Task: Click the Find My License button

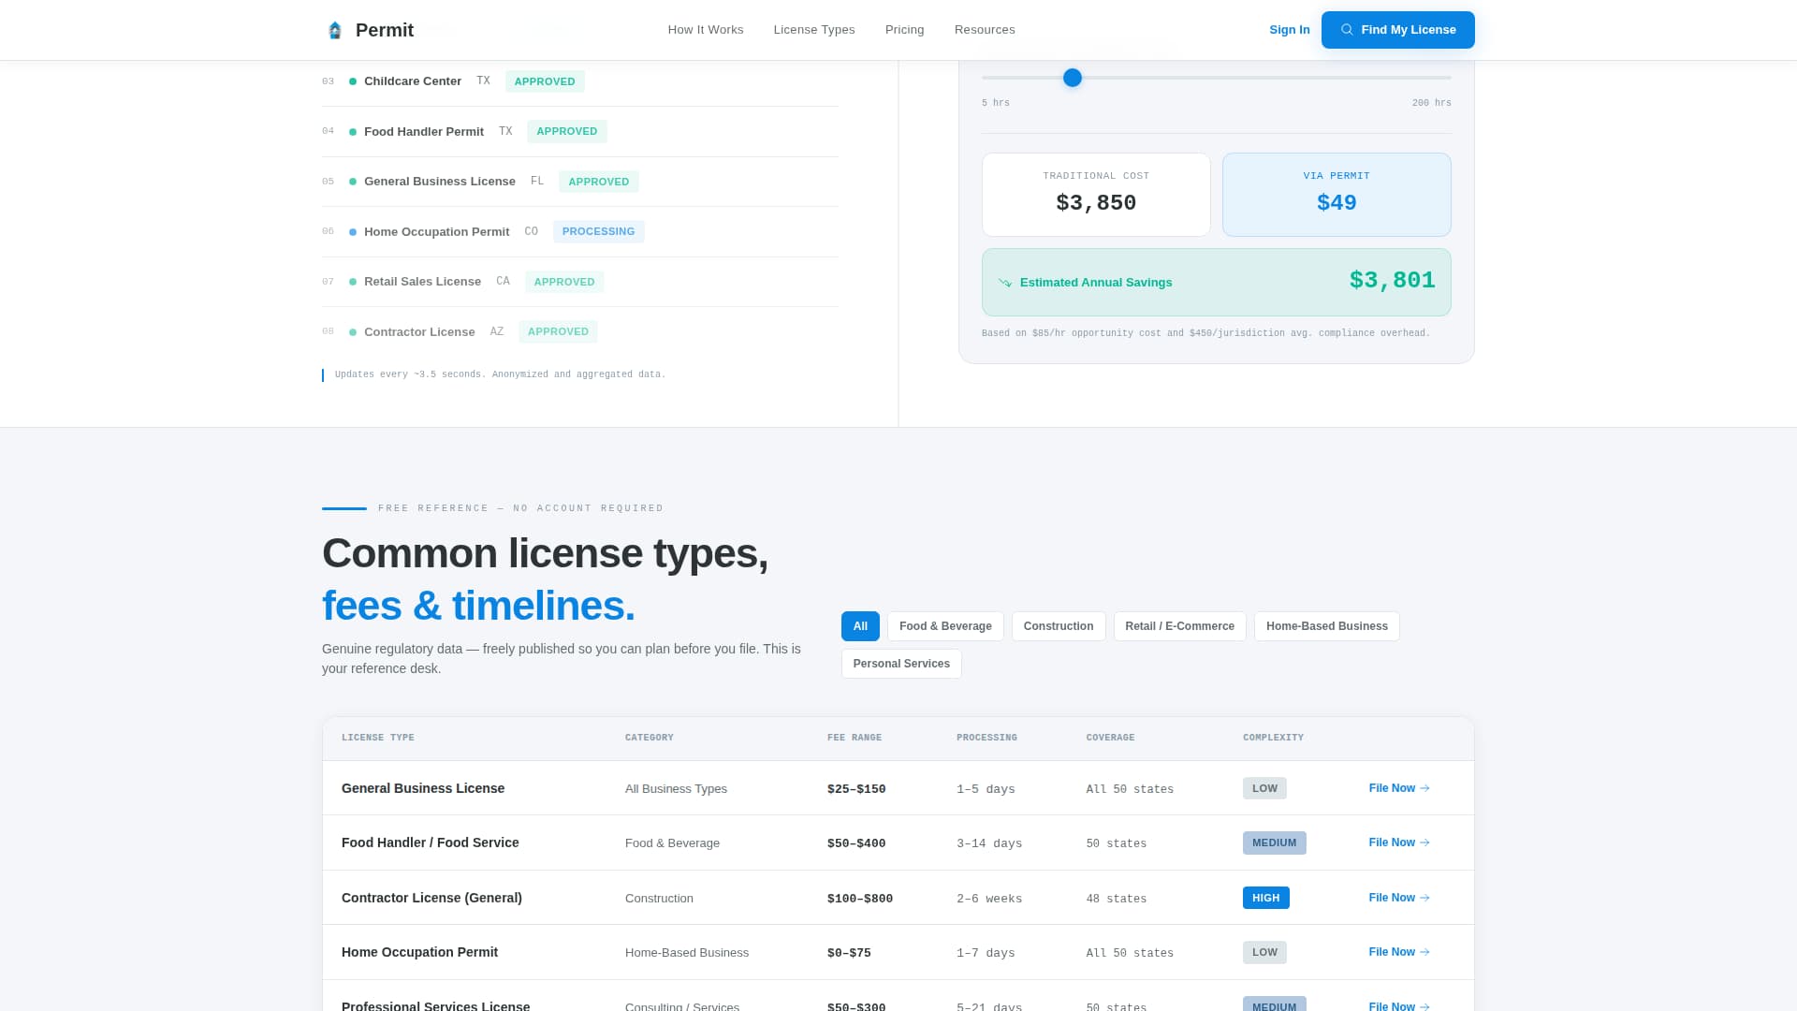Action: [x=1397, y=30]
